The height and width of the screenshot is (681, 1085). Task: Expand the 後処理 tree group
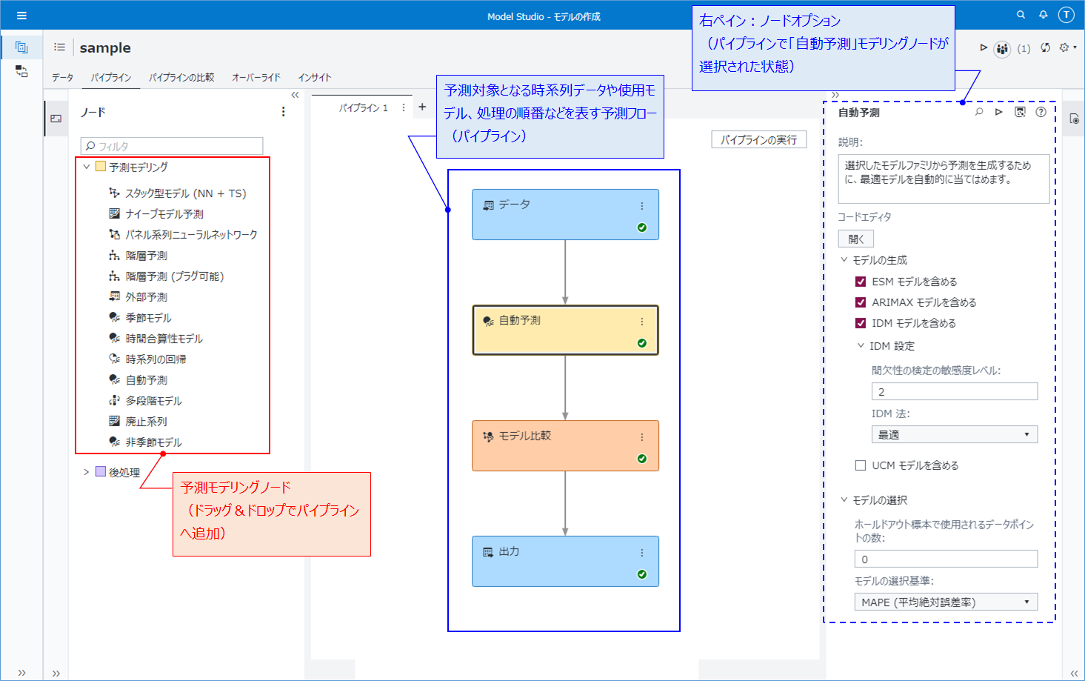pyautogui.click(x=87, y=471)
